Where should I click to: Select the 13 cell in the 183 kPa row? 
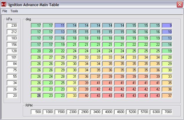(167, 38)
